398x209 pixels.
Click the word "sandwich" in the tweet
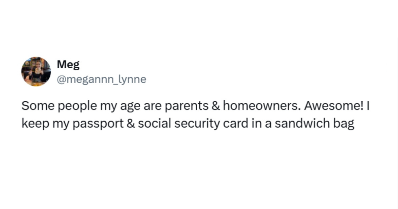[x=301, y=123]
